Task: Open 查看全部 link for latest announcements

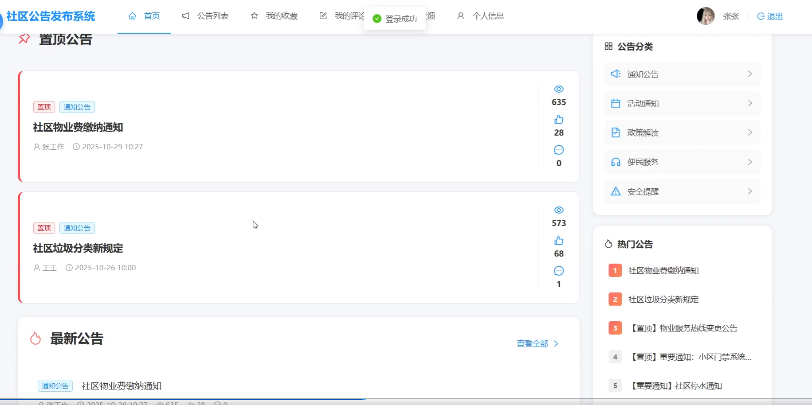Action: click(537, 344)
